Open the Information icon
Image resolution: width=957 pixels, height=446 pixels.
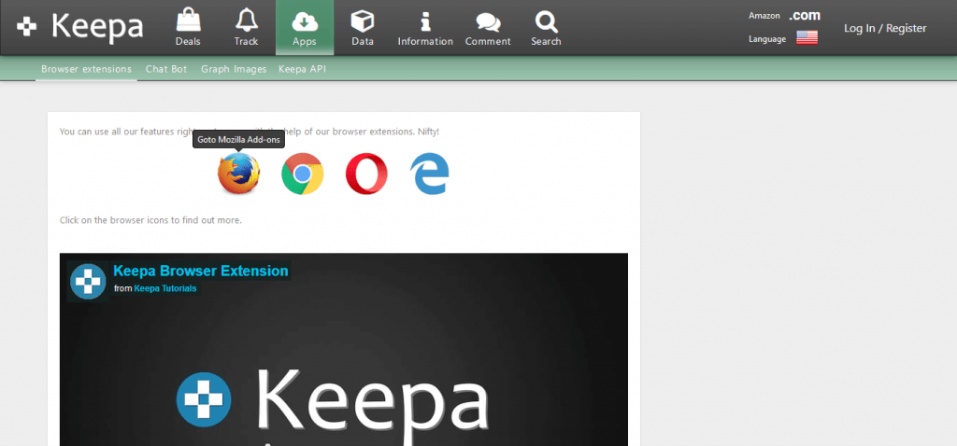pyautogui.click(x=425, y=21)
